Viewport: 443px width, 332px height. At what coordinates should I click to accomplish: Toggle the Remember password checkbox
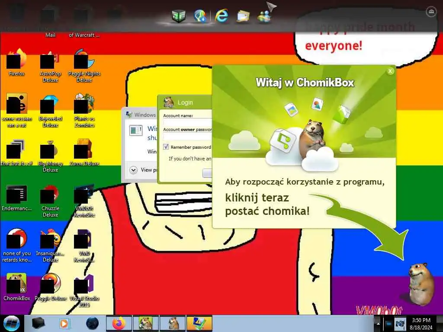166,147
